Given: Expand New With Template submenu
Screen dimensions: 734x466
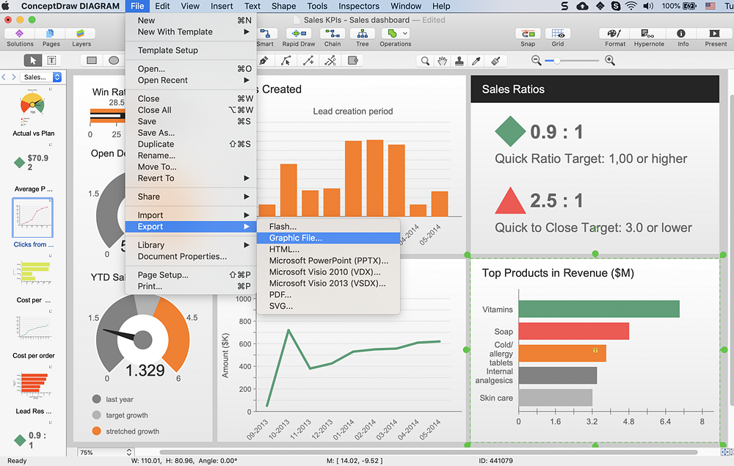Looking at the screenshot, I should pos(191,32).
